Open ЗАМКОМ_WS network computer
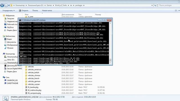180x101 pixels. pyautogui.click(x=12, y=81)
